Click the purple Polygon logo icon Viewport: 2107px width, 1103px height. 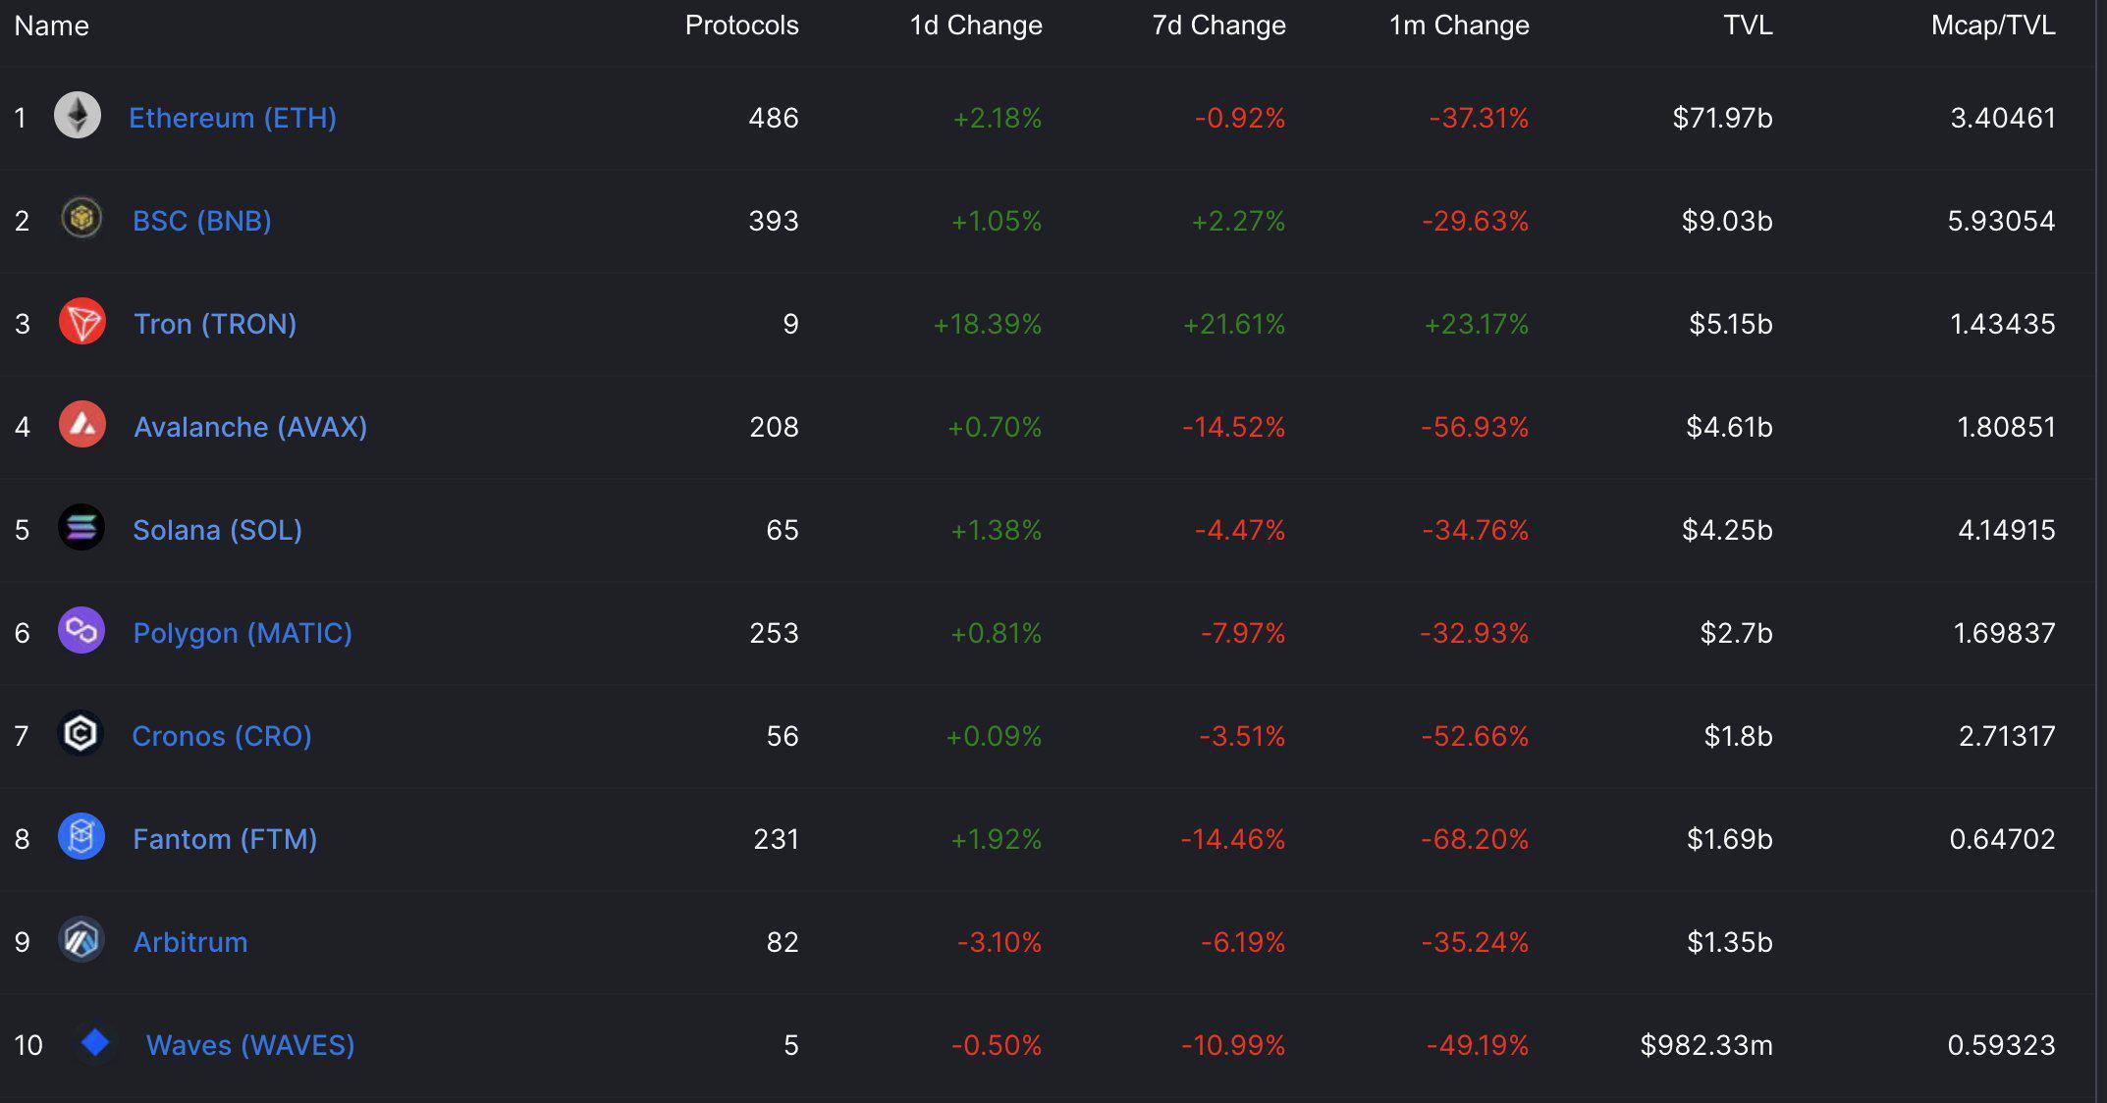[81, 631]
